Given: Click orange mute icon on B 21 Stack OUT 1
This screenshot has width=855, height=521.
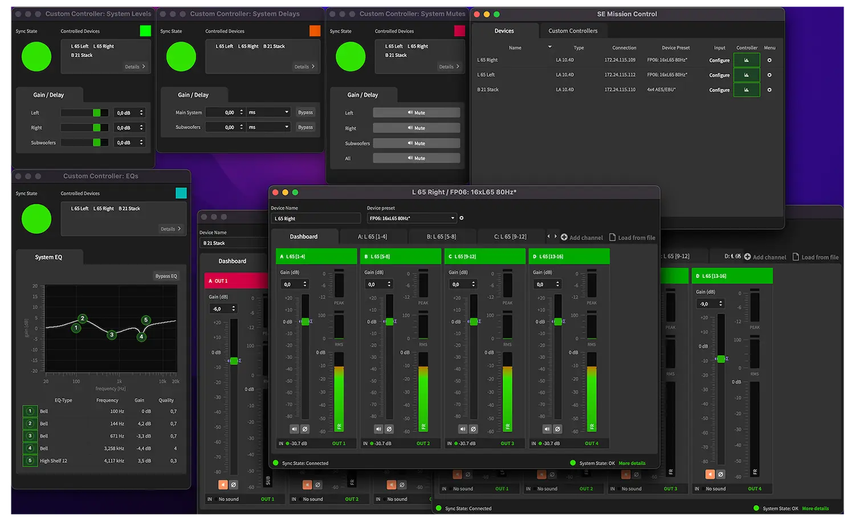Looking at the screenshot, I should [x=222, y=485].
